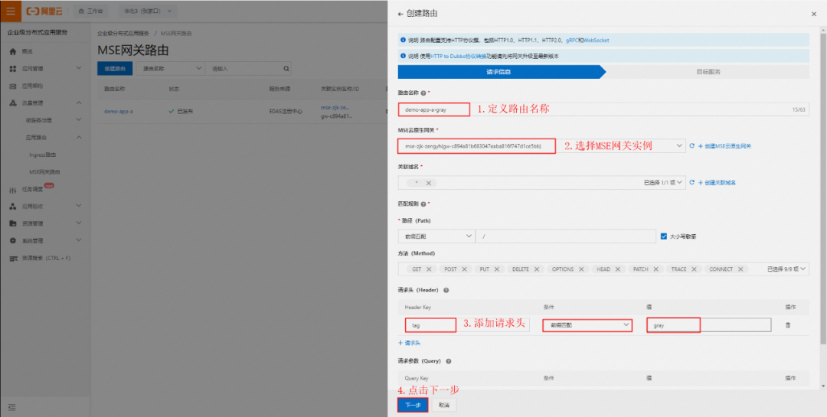Collapse the 流量管理 chevron

(x=79, y=103)
